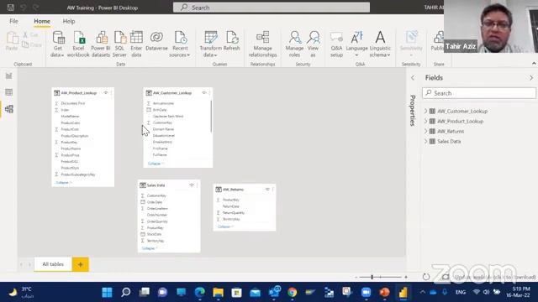Expand Sales Data in Fields pane

(x=426, y=141)
